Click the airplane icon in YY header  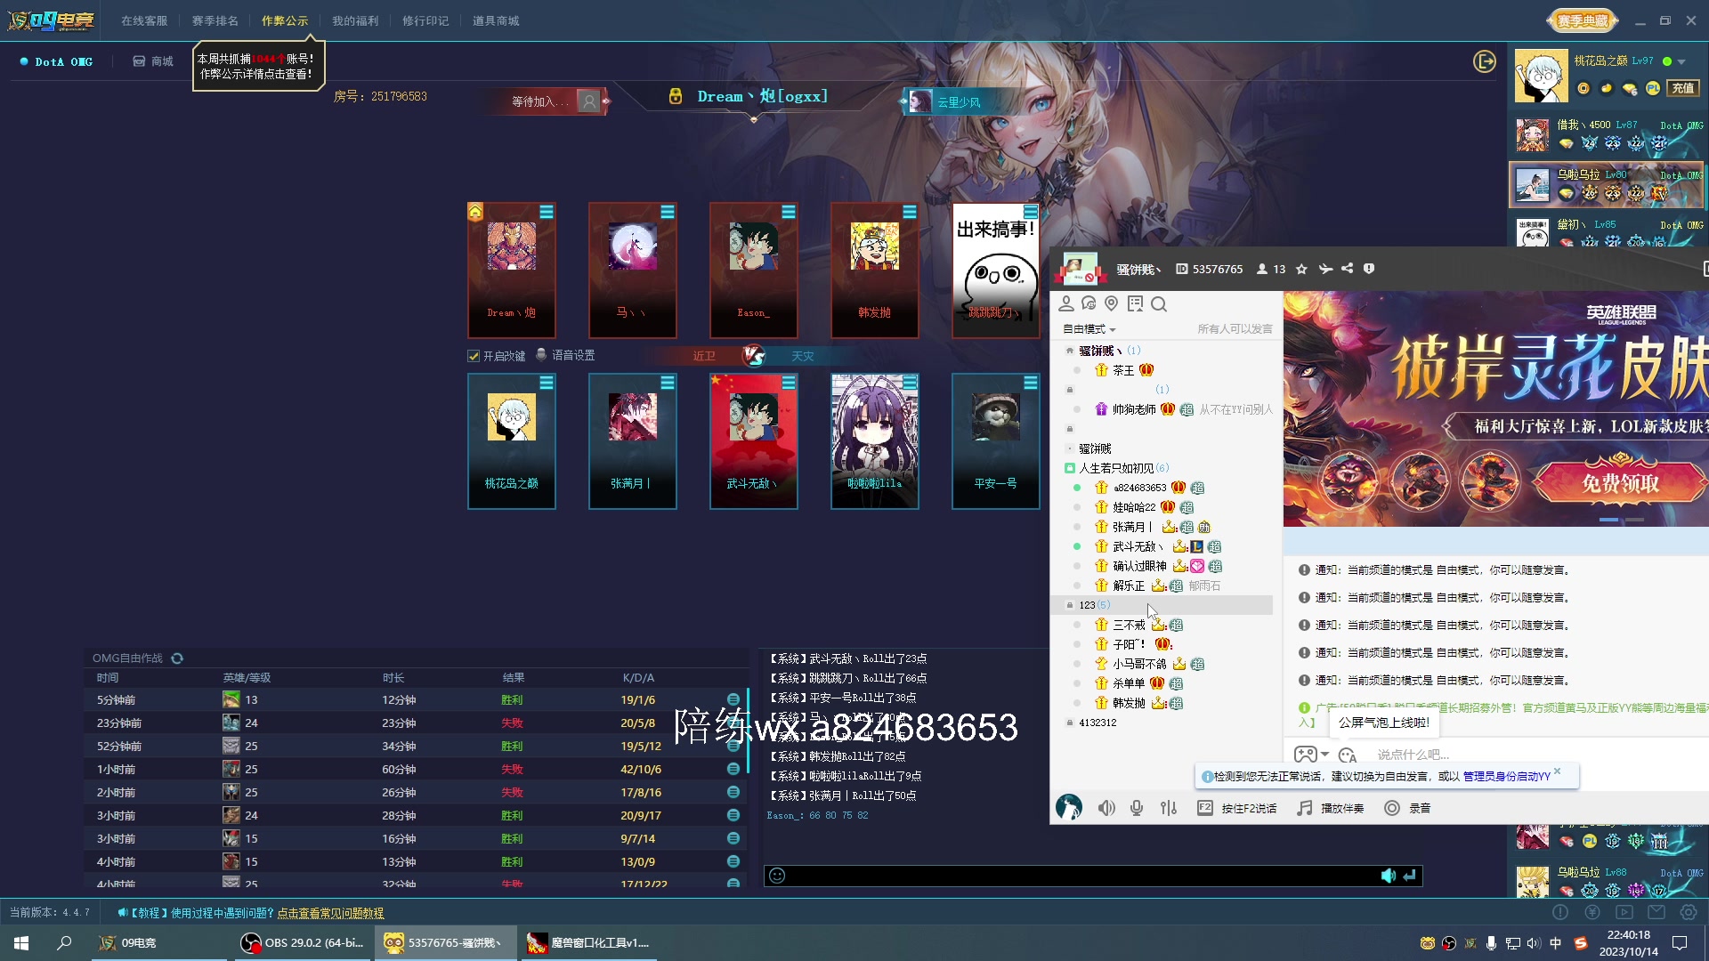pos(1325,269)
